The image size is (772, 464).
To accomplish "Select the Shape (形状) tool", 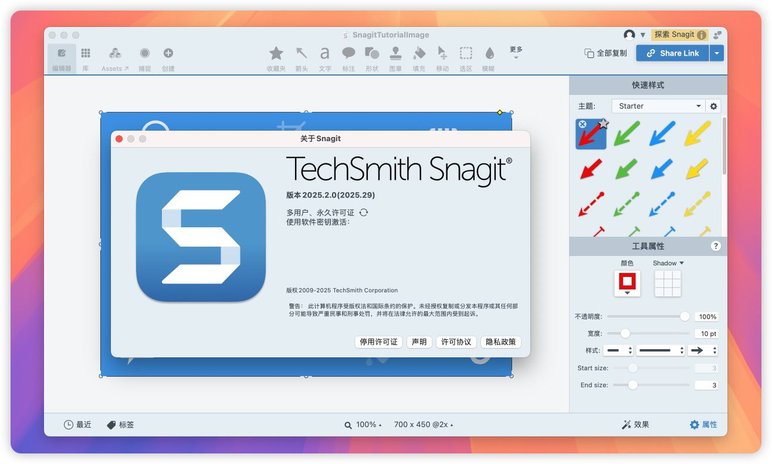I will point(372,59).
